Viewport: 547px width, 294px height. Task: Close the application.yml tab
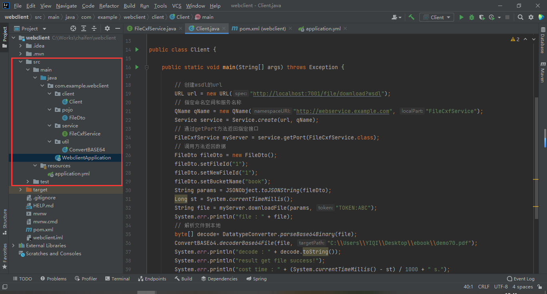tap(345, 28)
